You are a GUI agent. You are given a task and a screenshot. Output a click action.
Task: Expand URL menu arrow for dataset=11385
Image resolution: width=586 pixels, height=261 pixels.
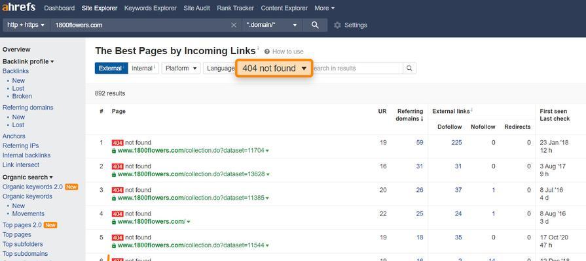click(x=268, y=198)
